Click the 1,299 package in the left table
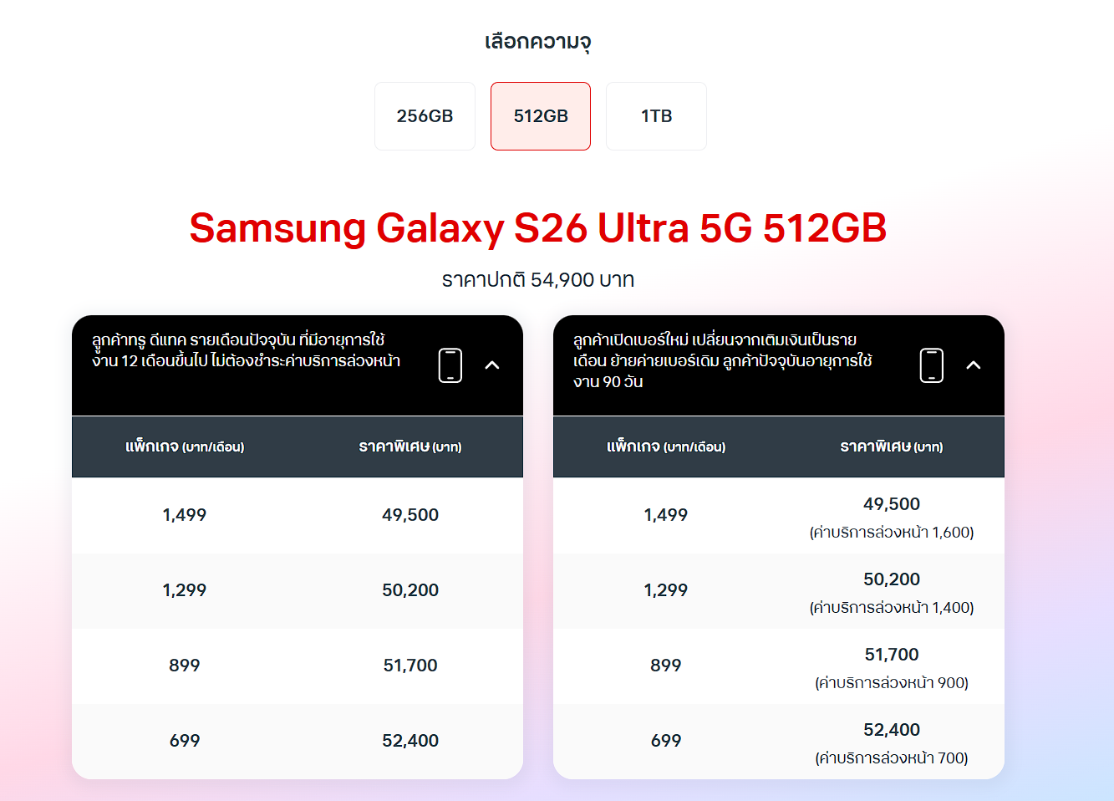1114x801 pixels. pos(185,590)
